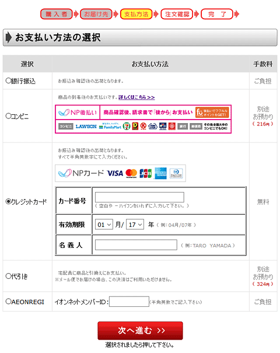Select the AEONREGI payment radio button

point(8,301)
